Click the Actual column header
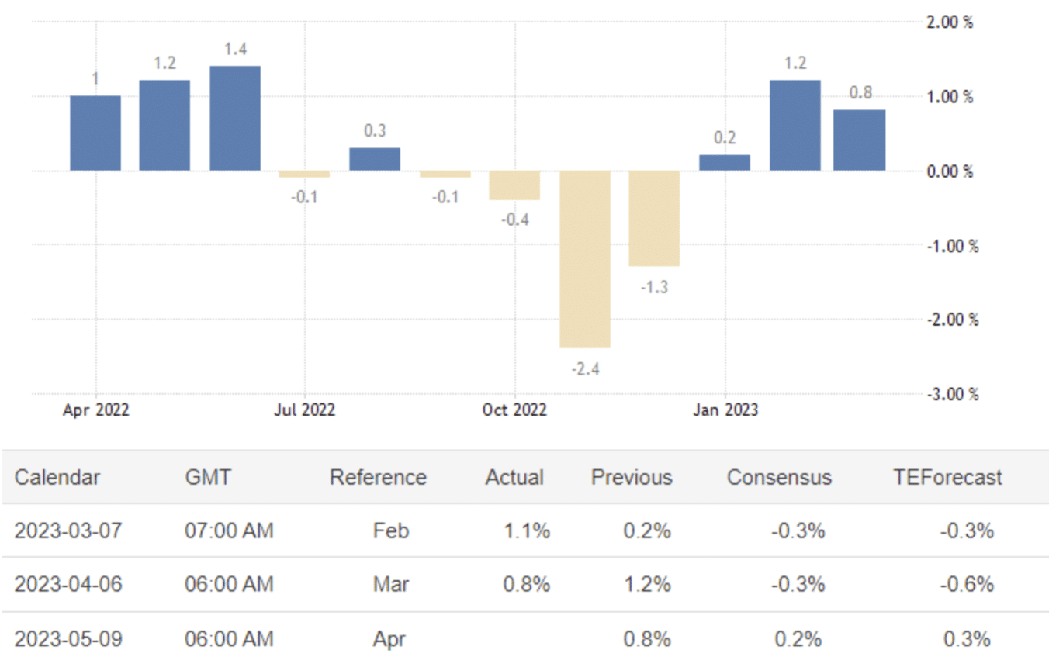 (x=514, y=477)
